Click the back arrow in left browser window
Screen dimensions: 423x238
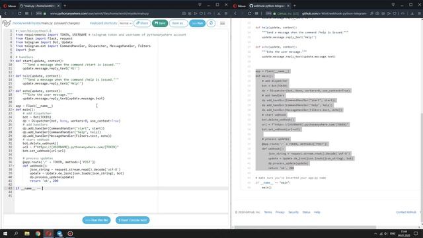[5, 13]
